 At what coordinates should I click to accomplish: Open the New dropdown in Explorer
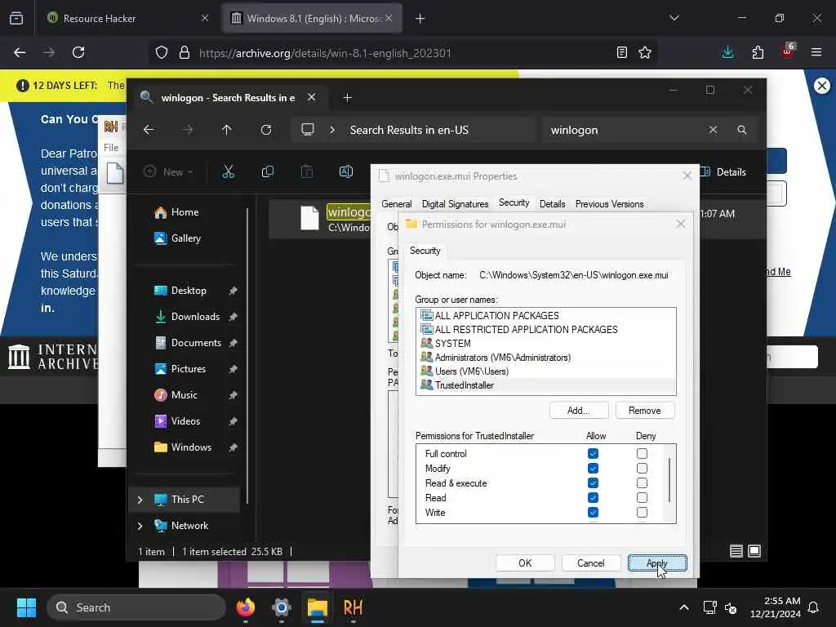coord(168,171)
